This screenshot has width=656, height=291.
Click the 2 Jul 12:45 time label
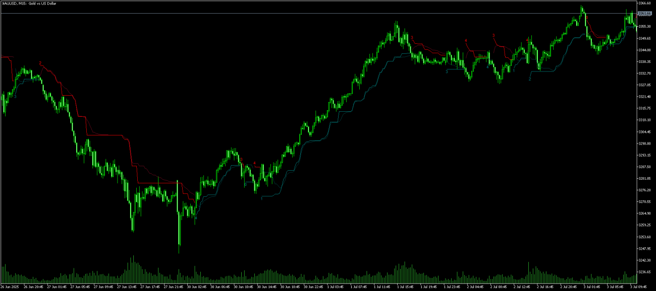point(522,287)
